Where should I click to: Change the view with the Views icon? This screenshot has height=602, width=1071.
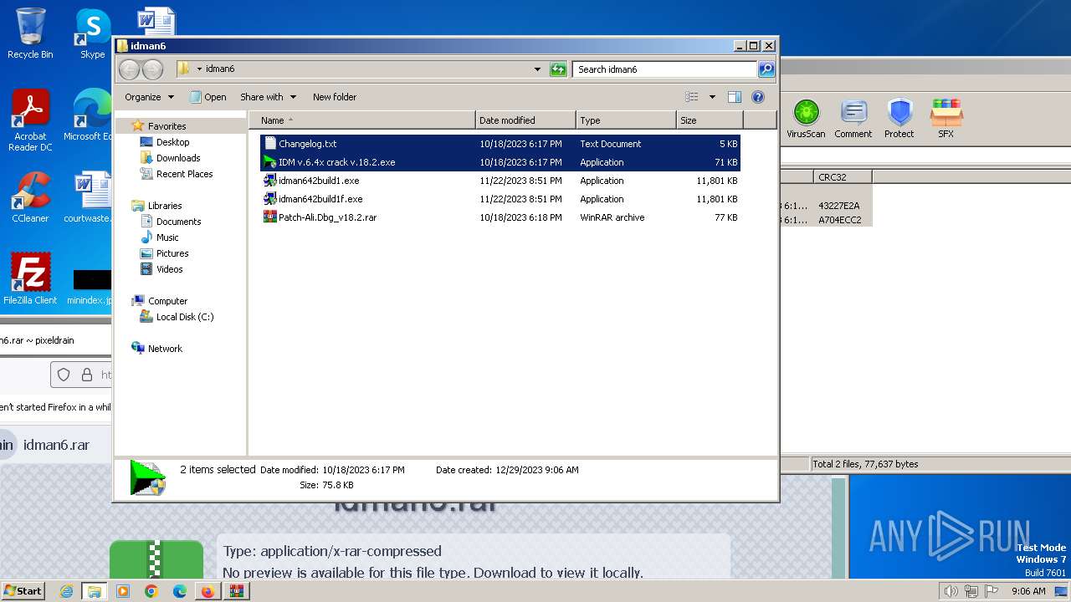point(692,97)
